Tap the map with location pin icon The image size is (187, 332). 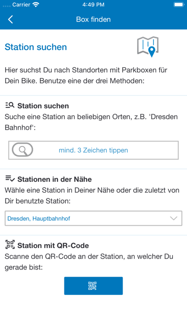coord(148,47)
